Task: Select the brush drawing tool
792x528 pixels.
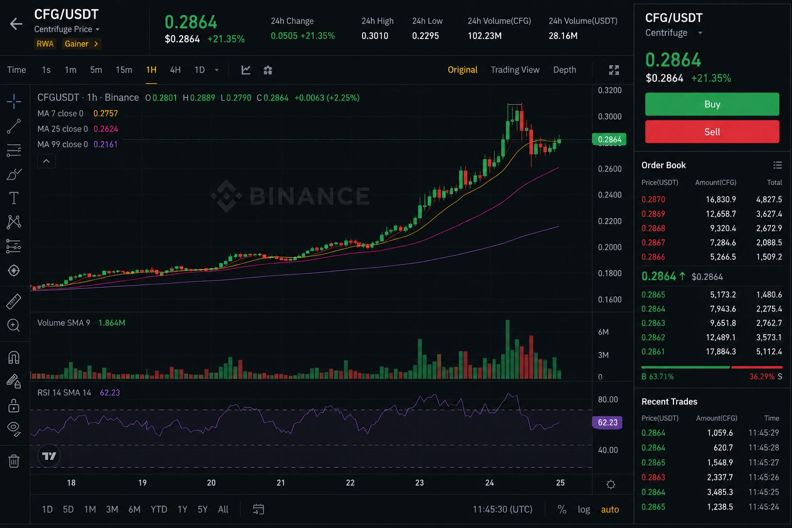Action: pos(14,174)
